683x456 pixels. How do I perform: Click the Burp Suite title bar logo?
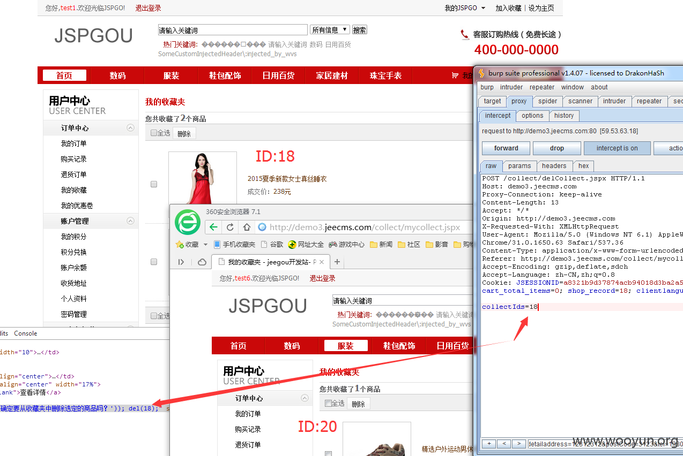[481, 73]
